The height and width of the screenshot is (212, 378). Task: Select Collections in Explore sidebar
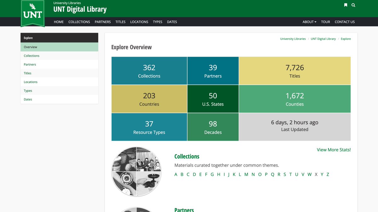[x=59, y=56]
